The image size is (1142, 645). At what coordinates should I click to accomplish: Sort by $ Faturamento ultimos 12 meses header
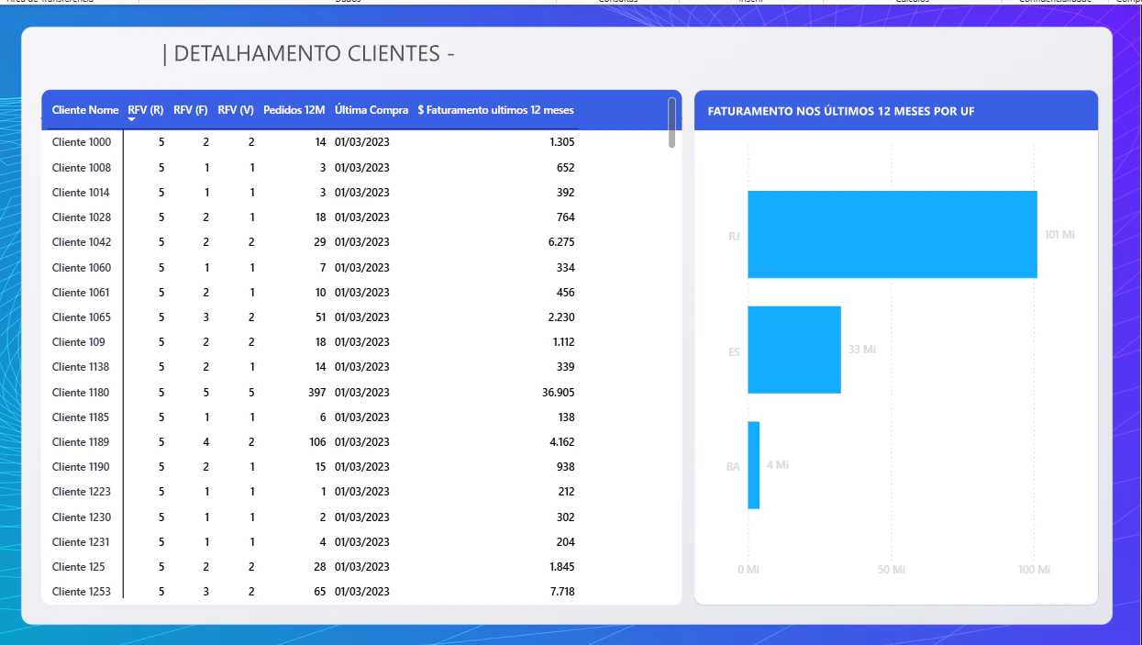[x=495, y=110]
